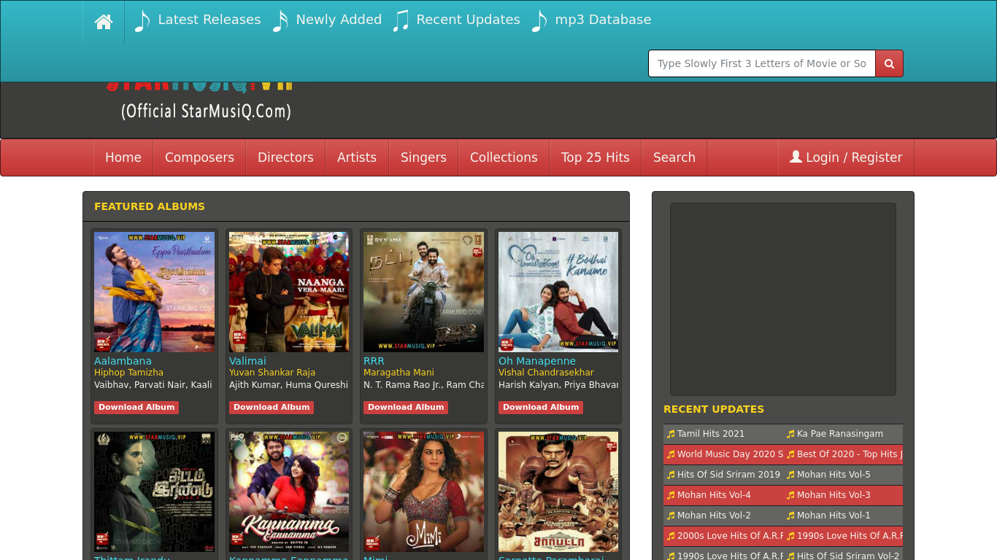Open Ka Pae Ranasingam update
The height and width of the screenshot is (560, 997).
[840, 434]
